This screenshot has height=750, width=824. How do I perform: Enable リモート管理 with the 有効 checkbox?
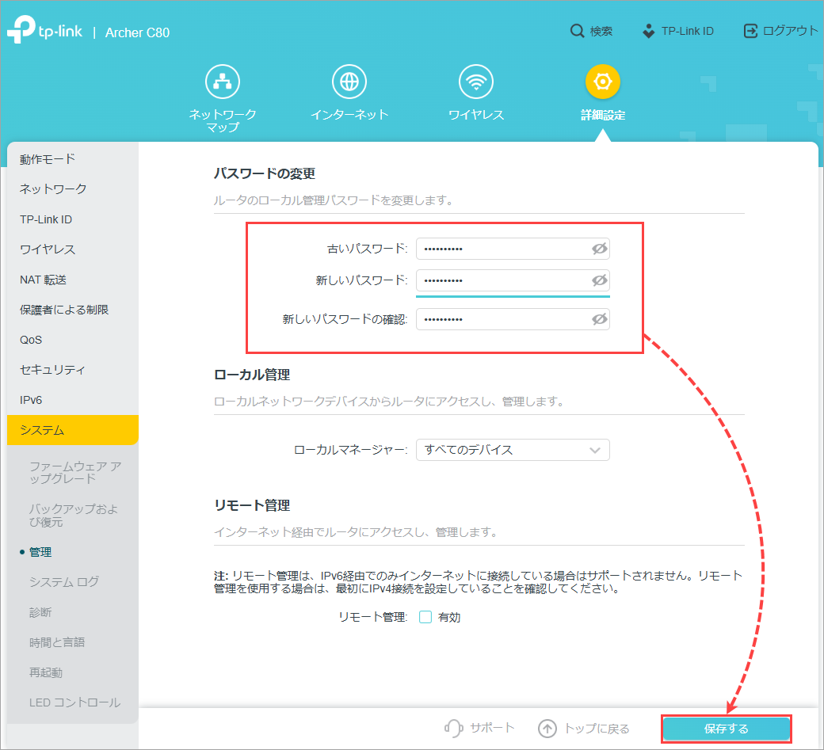click(425, 617)
